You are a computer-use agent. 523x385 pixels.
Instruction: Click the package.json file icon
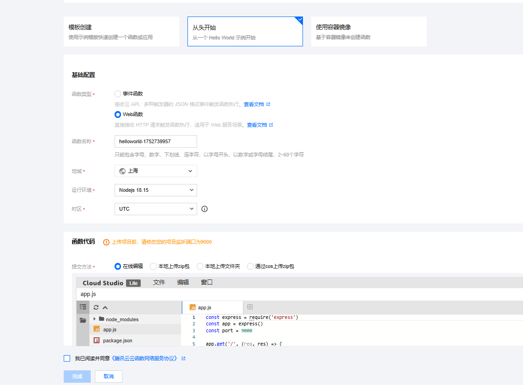[98, 341]
